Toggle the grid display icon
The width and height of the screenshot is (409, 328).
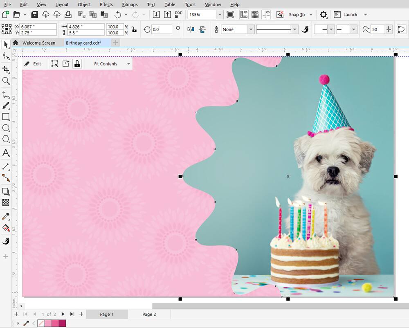(255, 14)
